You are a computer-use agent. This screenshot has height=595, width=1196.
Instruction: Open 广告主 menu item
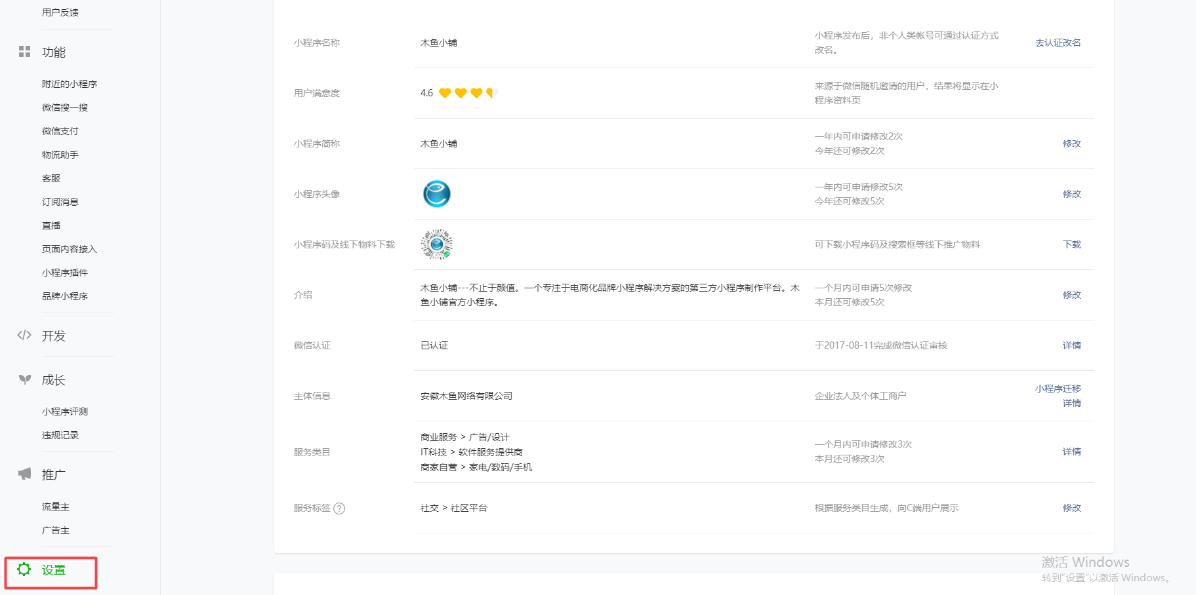[x=56, y=530]
